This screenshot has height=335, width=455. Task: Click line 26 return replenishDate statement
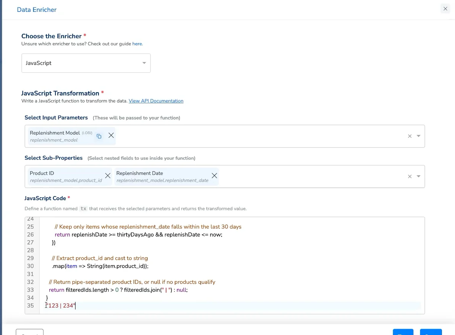pos(138,235)
